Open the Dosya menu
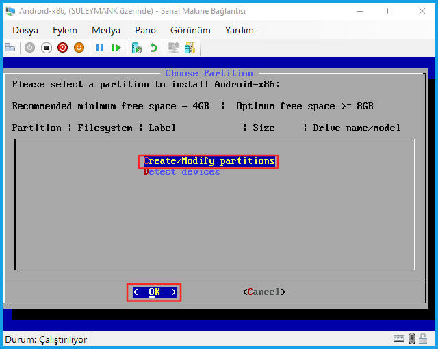This screenshot has height=349, width=438. (25, 30)
